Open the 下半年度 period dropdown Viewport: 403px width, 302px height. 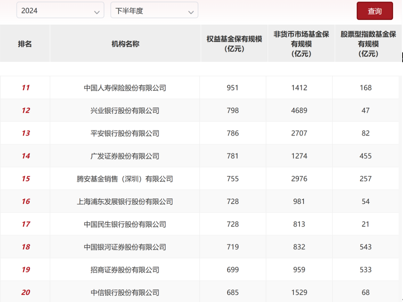[x=154, y=10]
